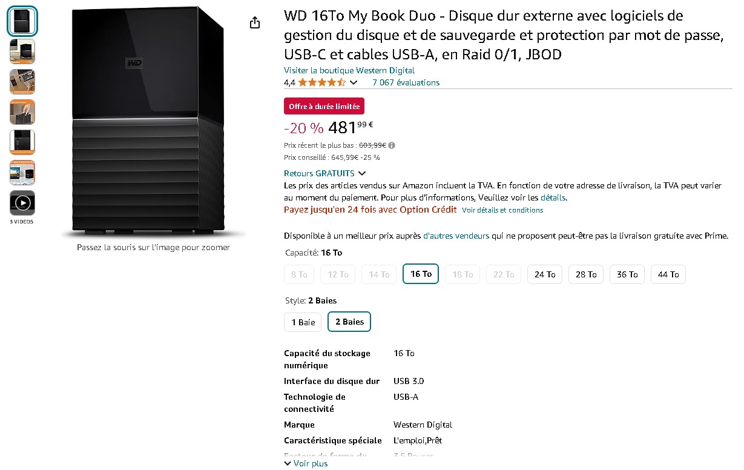This screenshot has height=470, width=744.
Task: Pick the 1 Baie style option
Action: point(303,322)
